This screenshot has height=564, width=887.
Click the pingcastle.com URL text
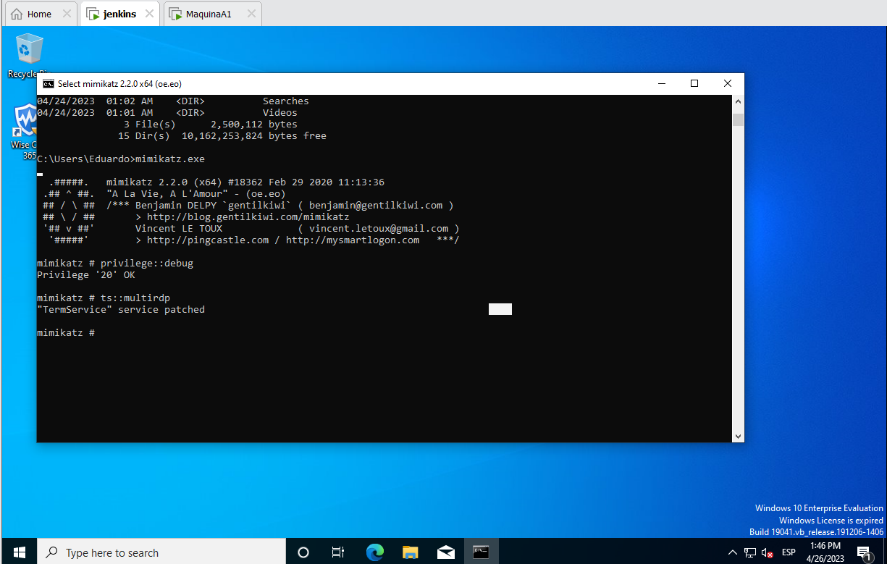[x=208, y=240]
